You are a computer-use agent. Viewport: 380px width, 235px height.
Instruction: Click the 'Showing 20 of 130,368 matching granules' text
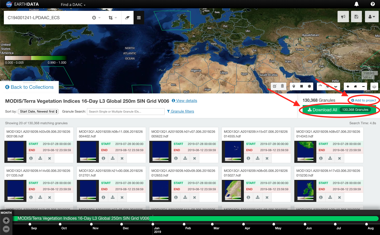click(36, 123)
